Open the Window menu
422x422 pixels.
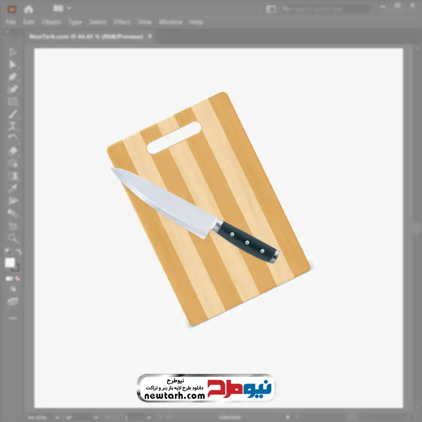[170, 22]
